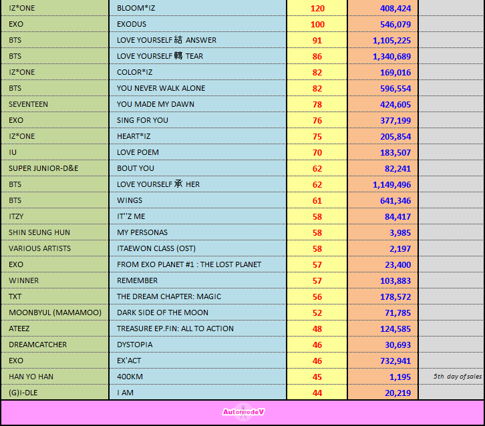Click DARK SIDE OF THE MOON cell
This screenshot has width=485, height=426.
coord(198,312)
